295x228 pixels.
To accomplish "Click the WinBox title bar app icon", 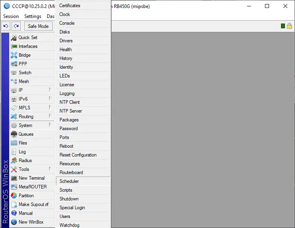I will pos(7,6).
